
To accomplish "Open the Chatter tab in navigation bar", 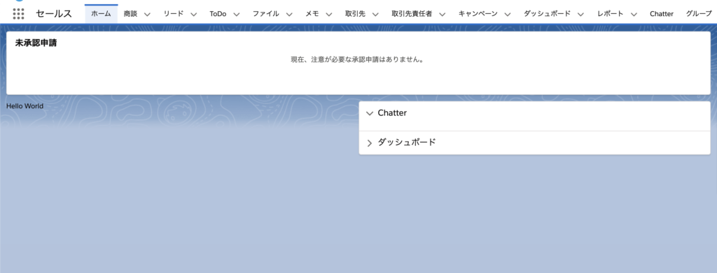I will (662, 14).
